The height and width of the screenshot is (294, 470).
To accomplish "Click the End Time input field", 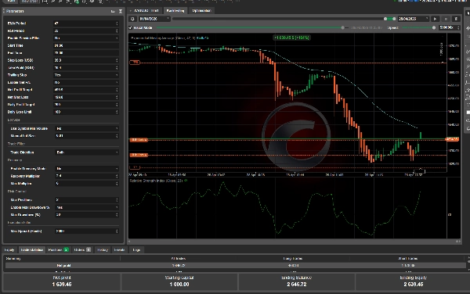I will coord(86,53).
